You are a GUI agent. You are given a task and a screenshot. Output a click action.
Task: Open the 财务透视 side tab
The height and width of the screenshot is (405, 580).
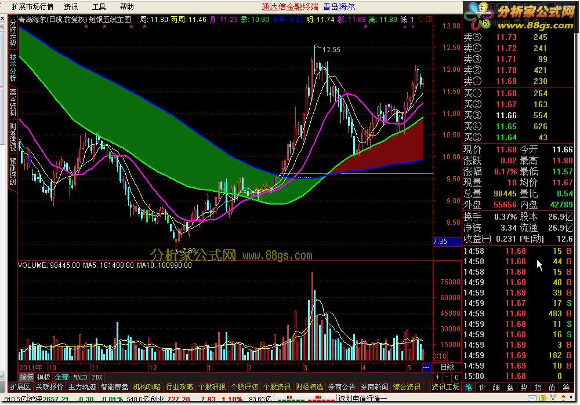tap(13, 137)
